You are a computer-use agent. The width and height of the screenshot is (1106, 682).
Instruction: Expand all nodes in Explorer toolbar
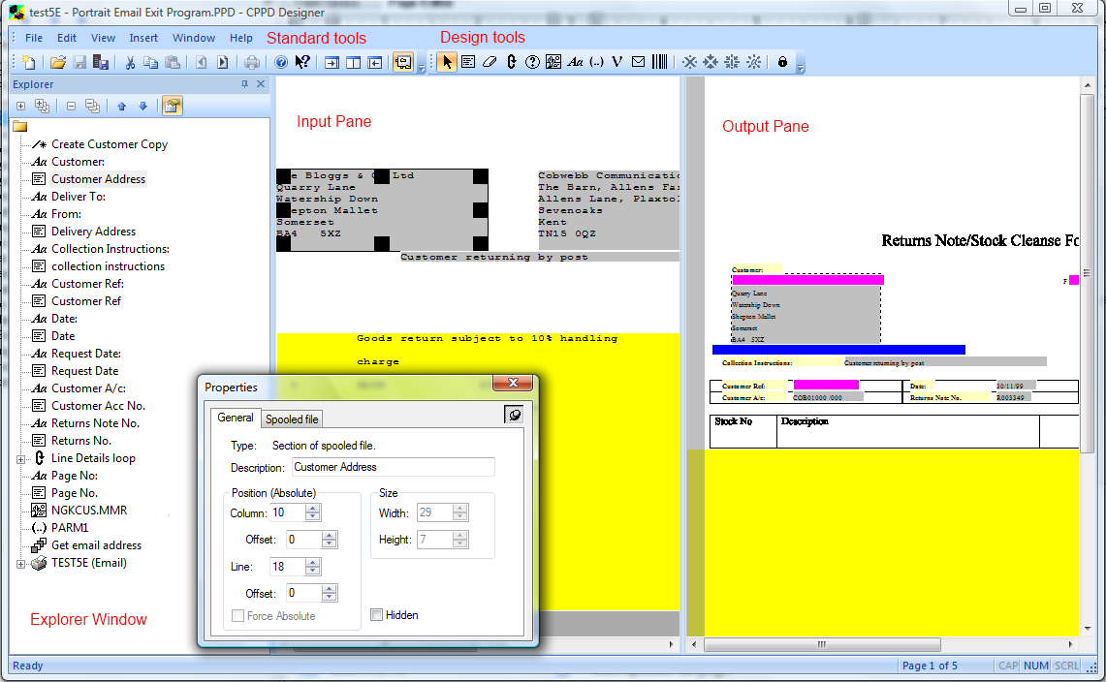(43, 106)
